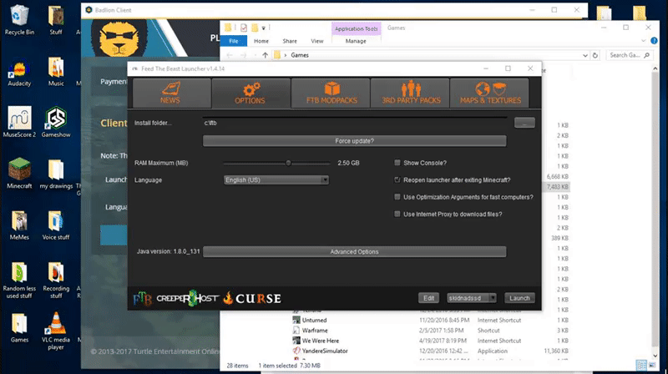Screen dimensions: 668x374
Task: Click install folder path field
Action: (354, 123)
